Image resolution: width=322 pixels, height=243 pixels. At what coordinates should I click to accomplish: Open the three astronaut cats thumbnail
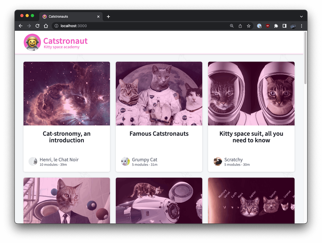tap(159, 94)
